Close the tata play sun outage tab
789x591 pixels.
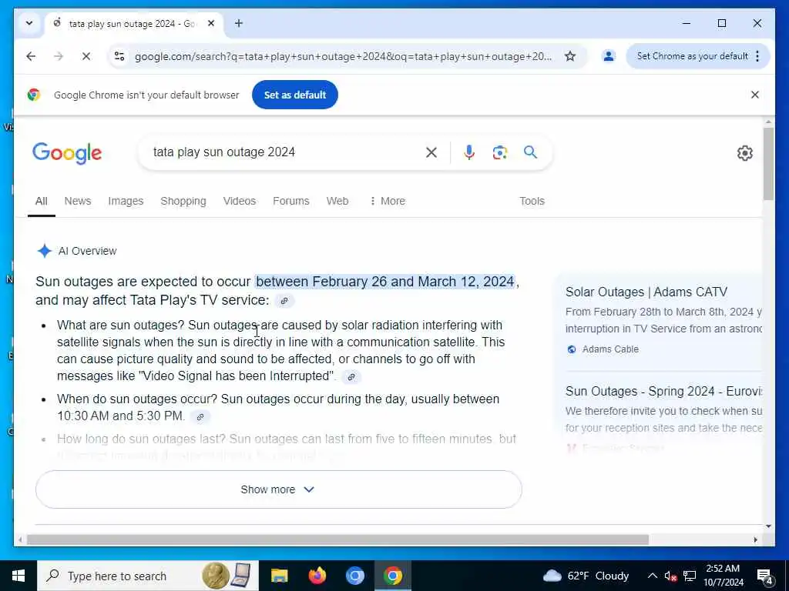pyautogui.click(x=211, y=23)
